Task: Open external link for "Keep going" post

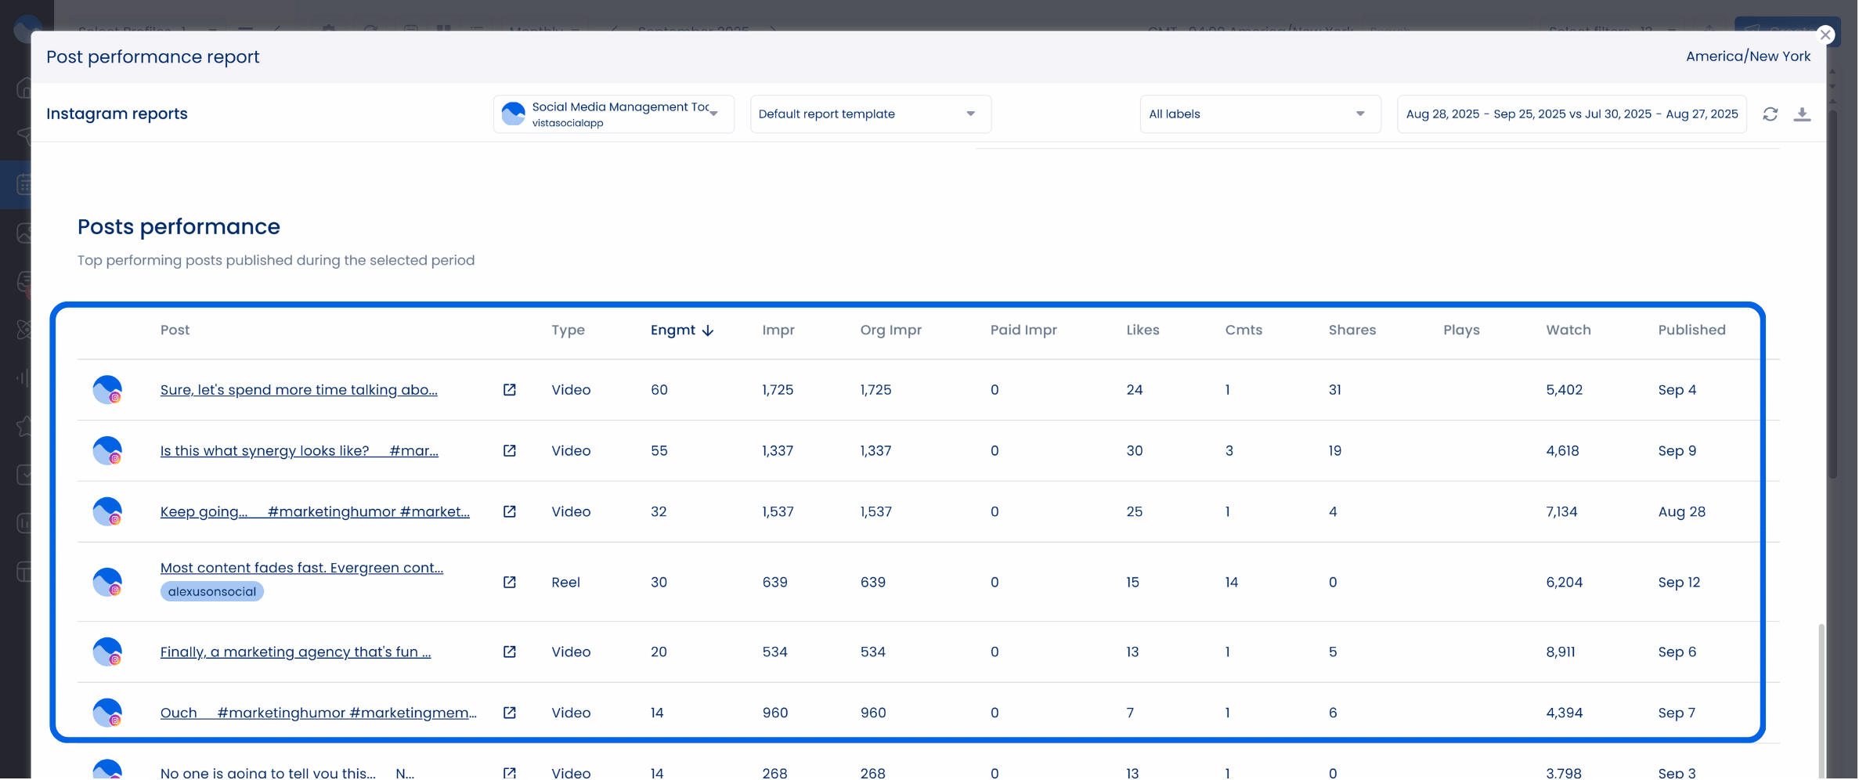Action: (510, 511)
